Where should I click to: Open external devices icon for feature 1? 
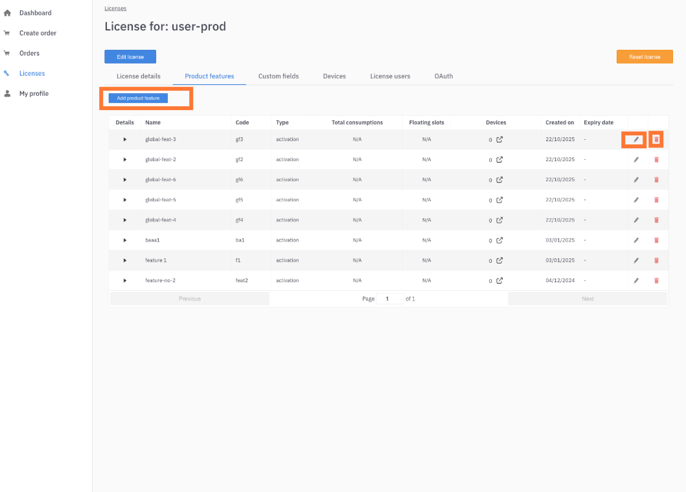[499, 260]
